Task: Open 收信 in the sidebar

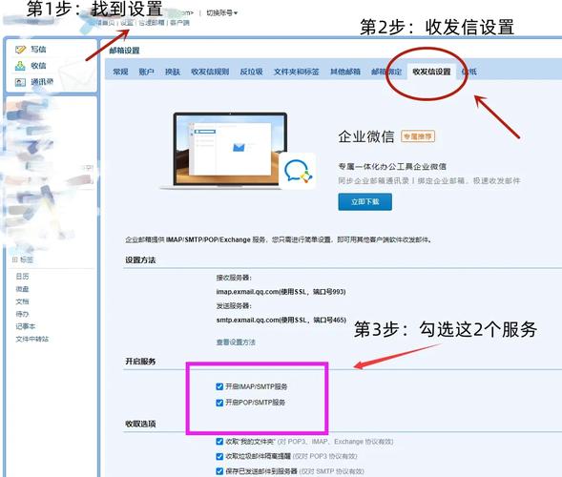Action: [x=38, y=66]
